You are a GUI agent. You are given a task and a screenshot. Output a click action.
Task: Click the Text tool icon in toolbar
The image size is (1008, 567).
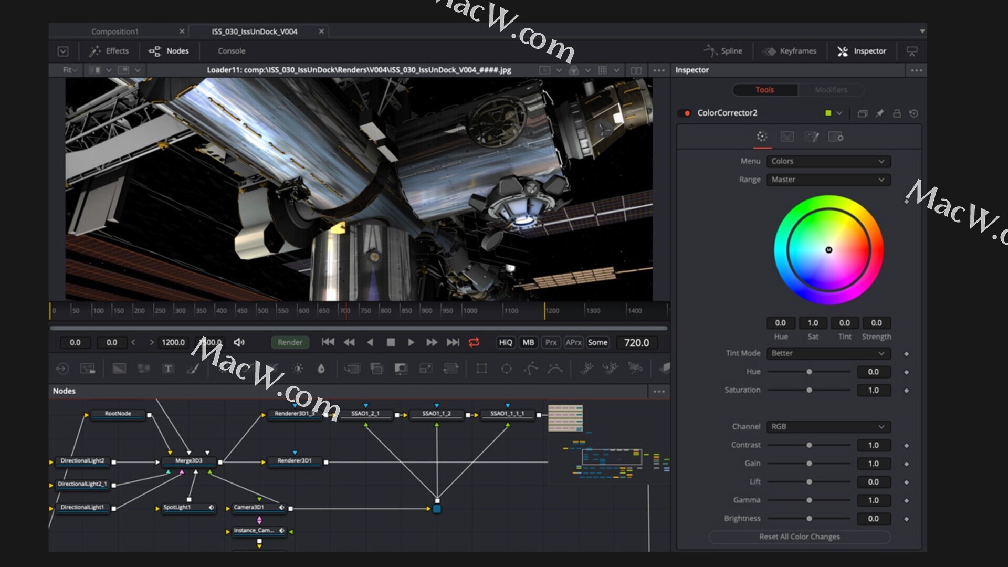point(168,369)
